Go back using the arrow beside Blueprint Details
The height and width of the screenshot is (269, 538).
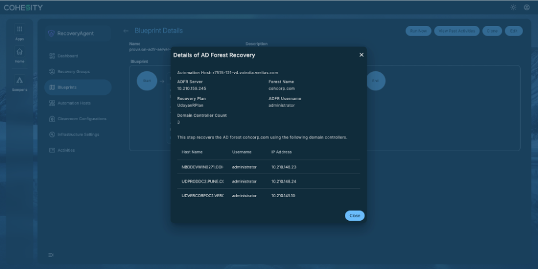pyautogui.click(x=126, y=31)
